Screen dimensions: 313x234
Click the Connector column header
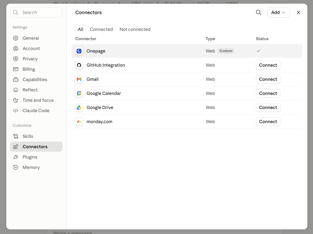pyautogui.click(x=86, y=39)
